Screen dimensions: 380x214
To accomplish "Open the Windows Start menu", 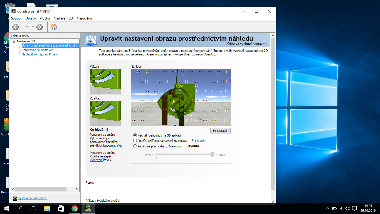I will pyautogui.click(x=7, y=208).
